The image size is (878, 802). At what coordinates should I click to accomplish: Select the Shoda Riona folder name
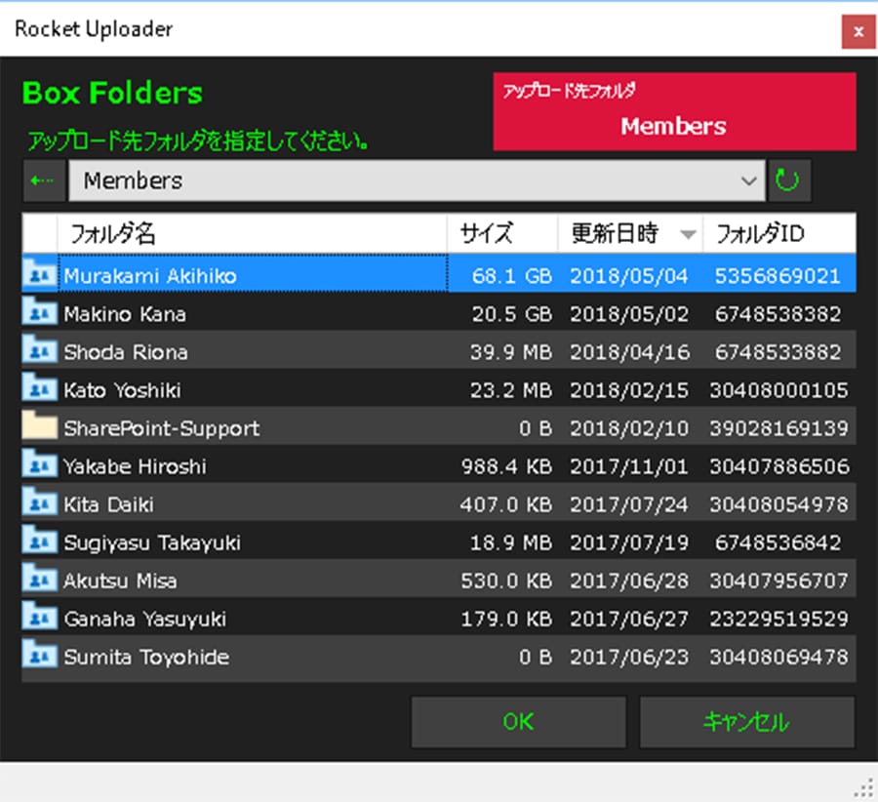click(126, 351)
